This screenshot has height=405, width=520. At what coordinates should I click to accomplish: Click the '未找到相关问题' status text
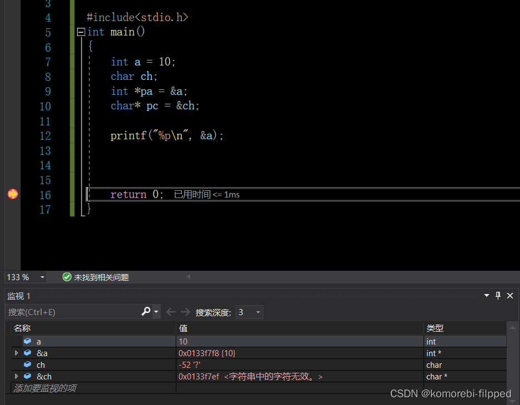pos(101,277)
